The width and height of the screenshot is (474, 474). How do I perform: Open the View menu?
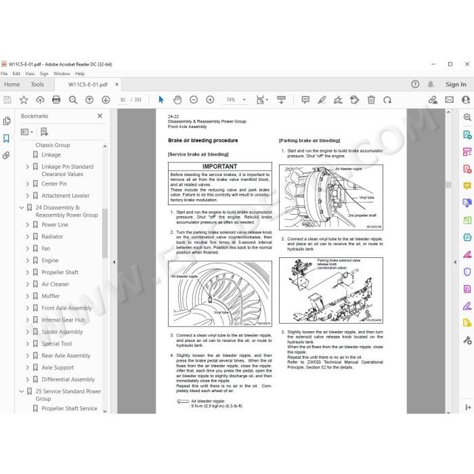coord(30,74)
